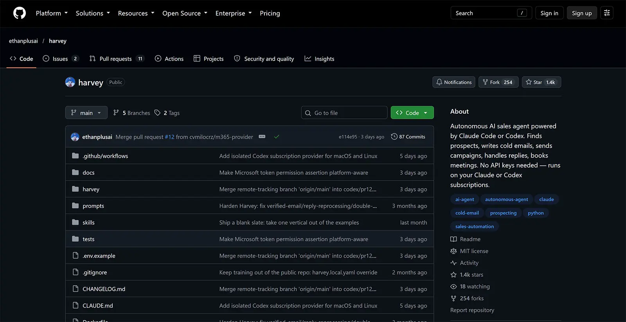The image size is (626, 322).
Task: Click the prospecting topic tag
Action: (504, 213)
